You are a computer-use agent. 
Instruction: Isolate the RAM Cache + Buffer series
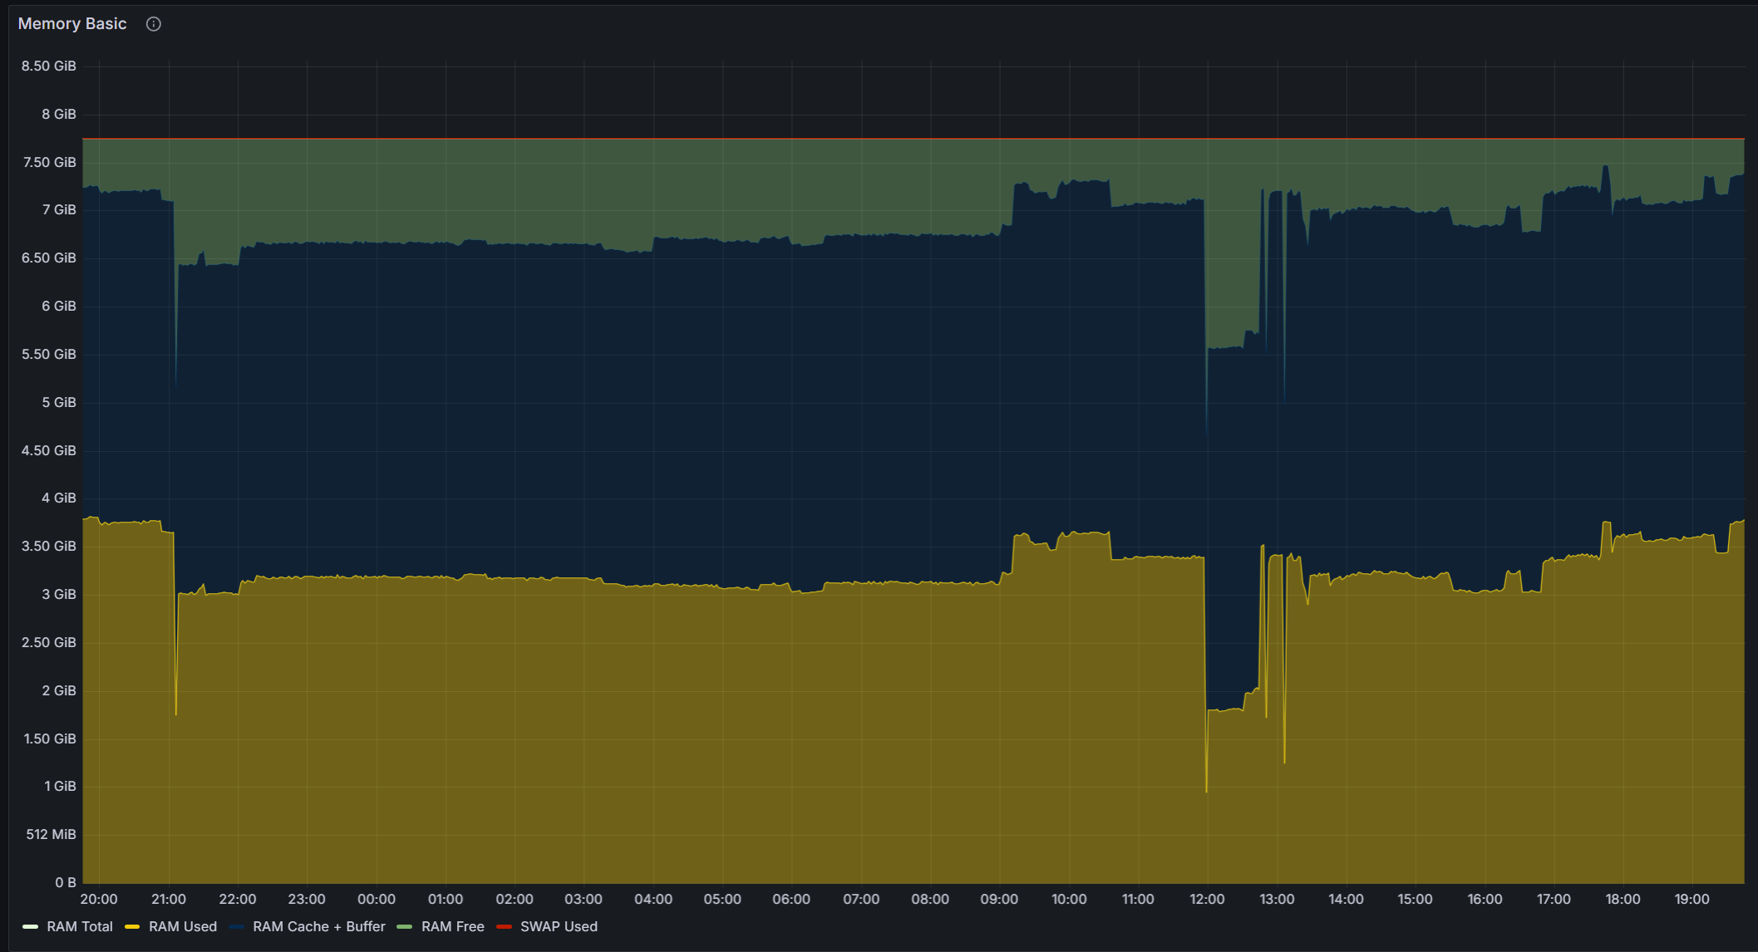[318, 926]
